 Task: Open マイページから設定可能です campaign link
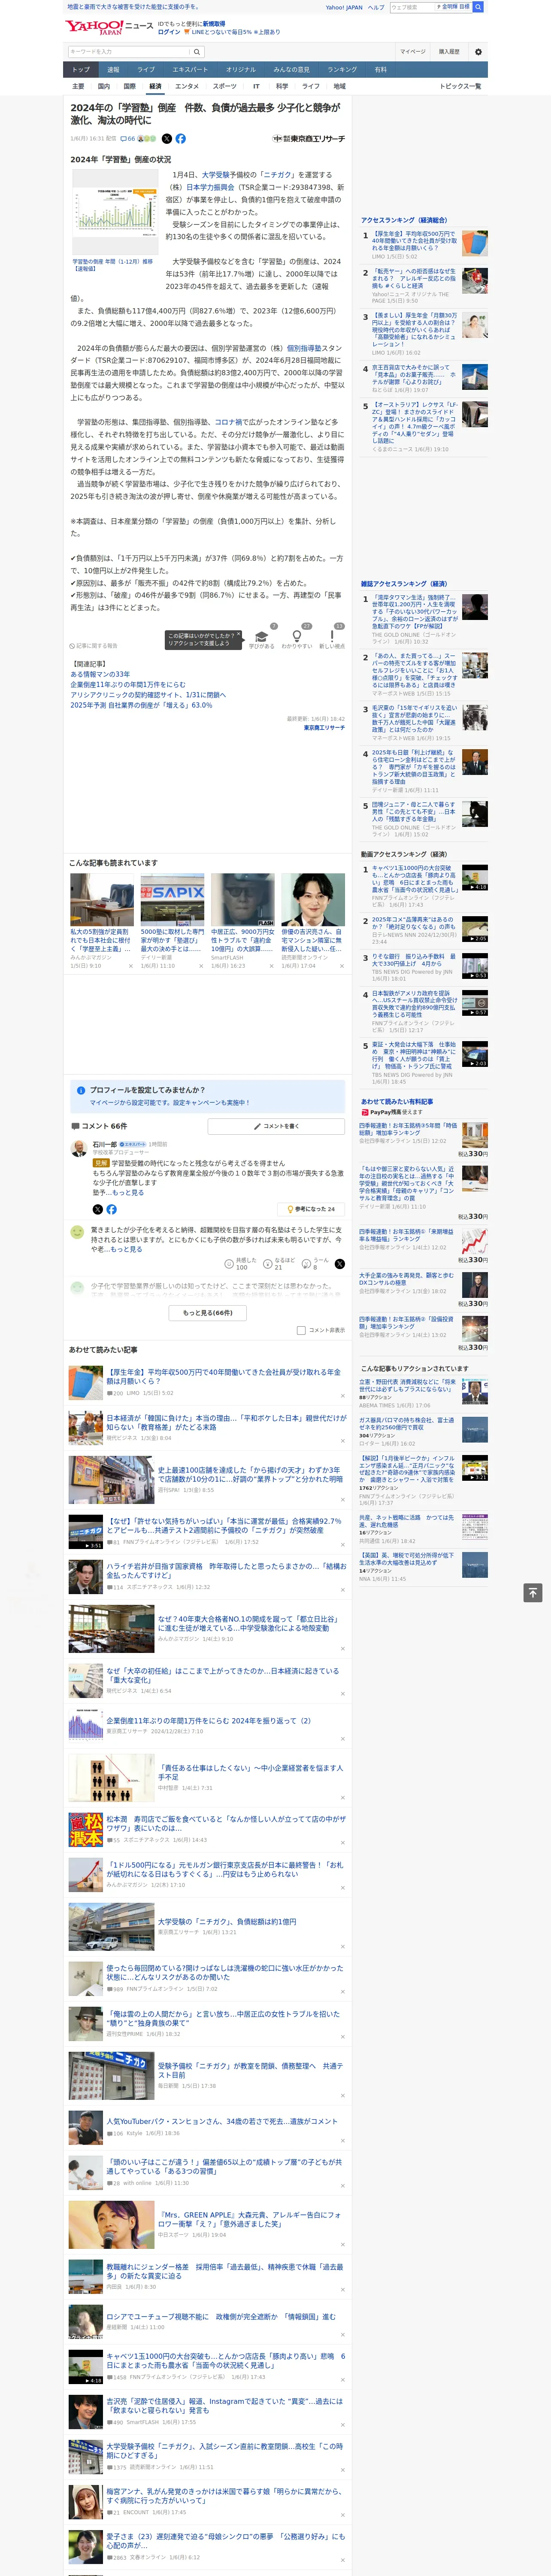coord(170,1103)
